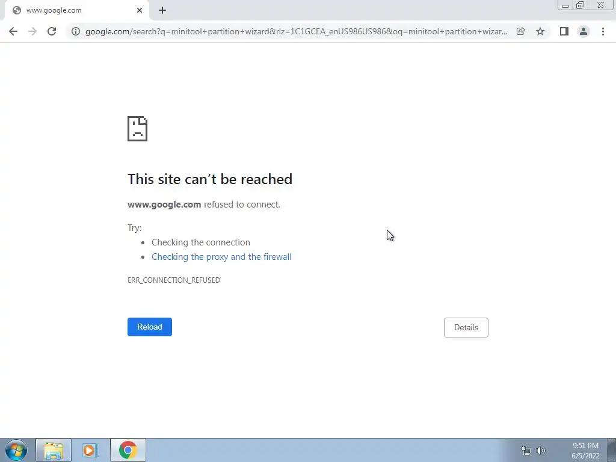Bookmark this tab with the star icon

coord(540,31)
